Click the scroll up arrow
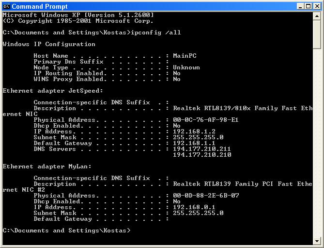The width and height of the screenshot is (324, 248). pyautogui.click(x=317, y=17)
